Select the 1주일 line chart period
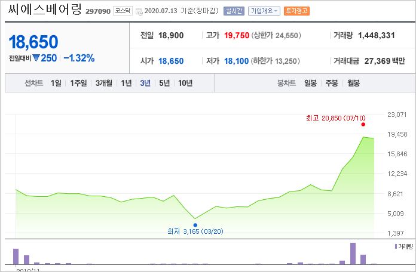Image resolution: width=416 pixels, height=272 pixels. click(78, 83)
